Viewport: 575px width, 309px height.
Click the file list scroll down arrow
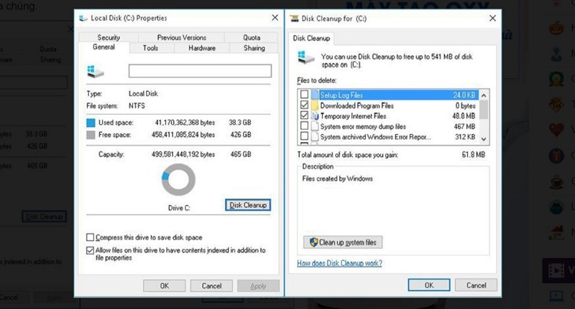coord(484,139)
